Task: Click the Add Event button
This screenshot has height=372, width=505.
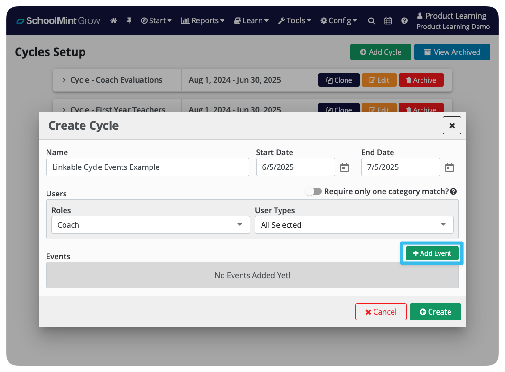Action: tap(432, 253)
